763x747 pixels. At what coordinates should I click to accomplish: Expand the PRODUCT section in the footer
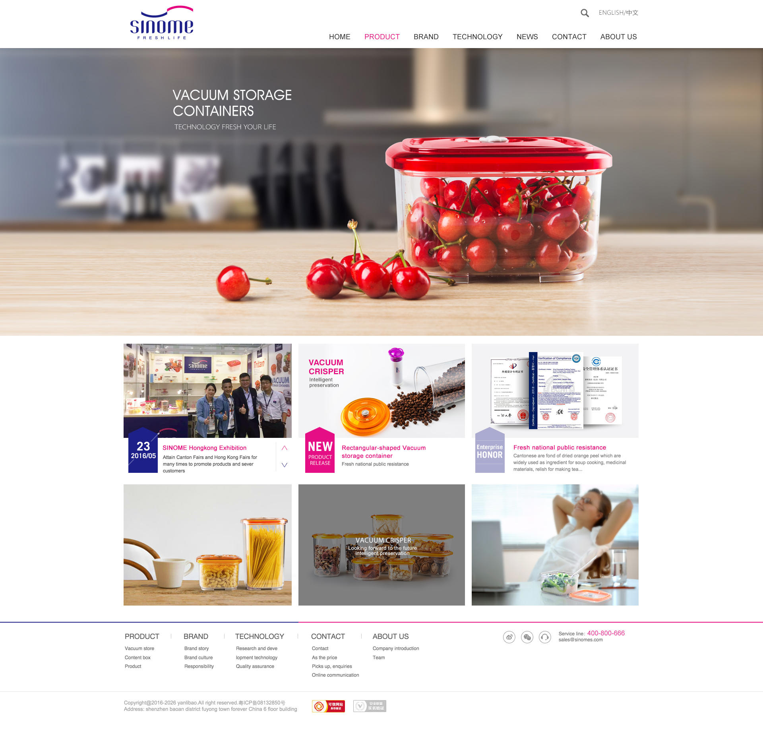pos(141,636)
